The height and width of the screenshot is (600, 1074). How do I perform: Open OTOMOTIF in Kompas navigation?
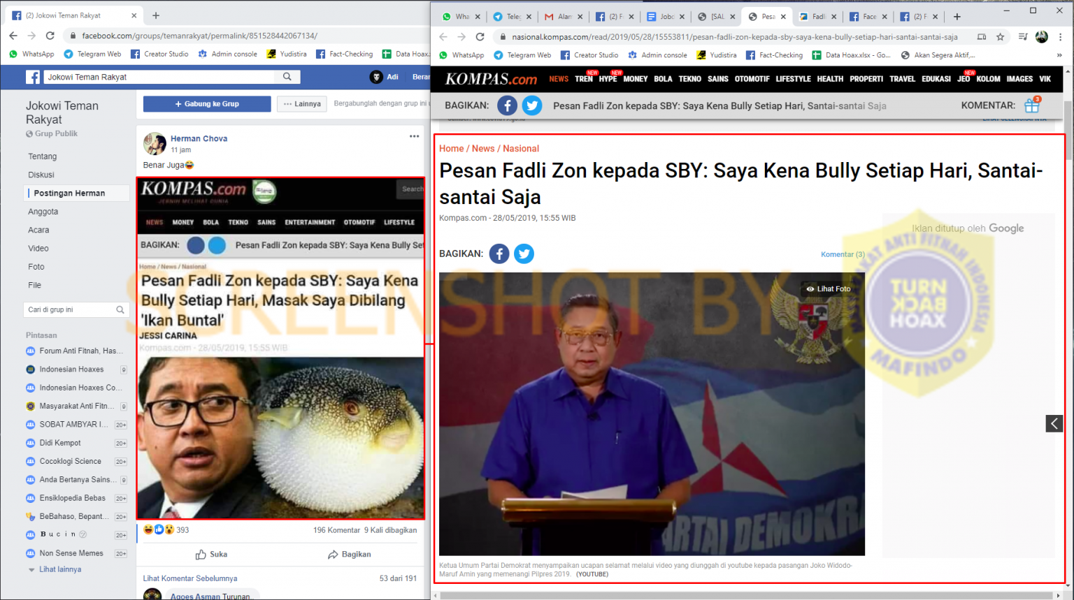click(752, 79)
